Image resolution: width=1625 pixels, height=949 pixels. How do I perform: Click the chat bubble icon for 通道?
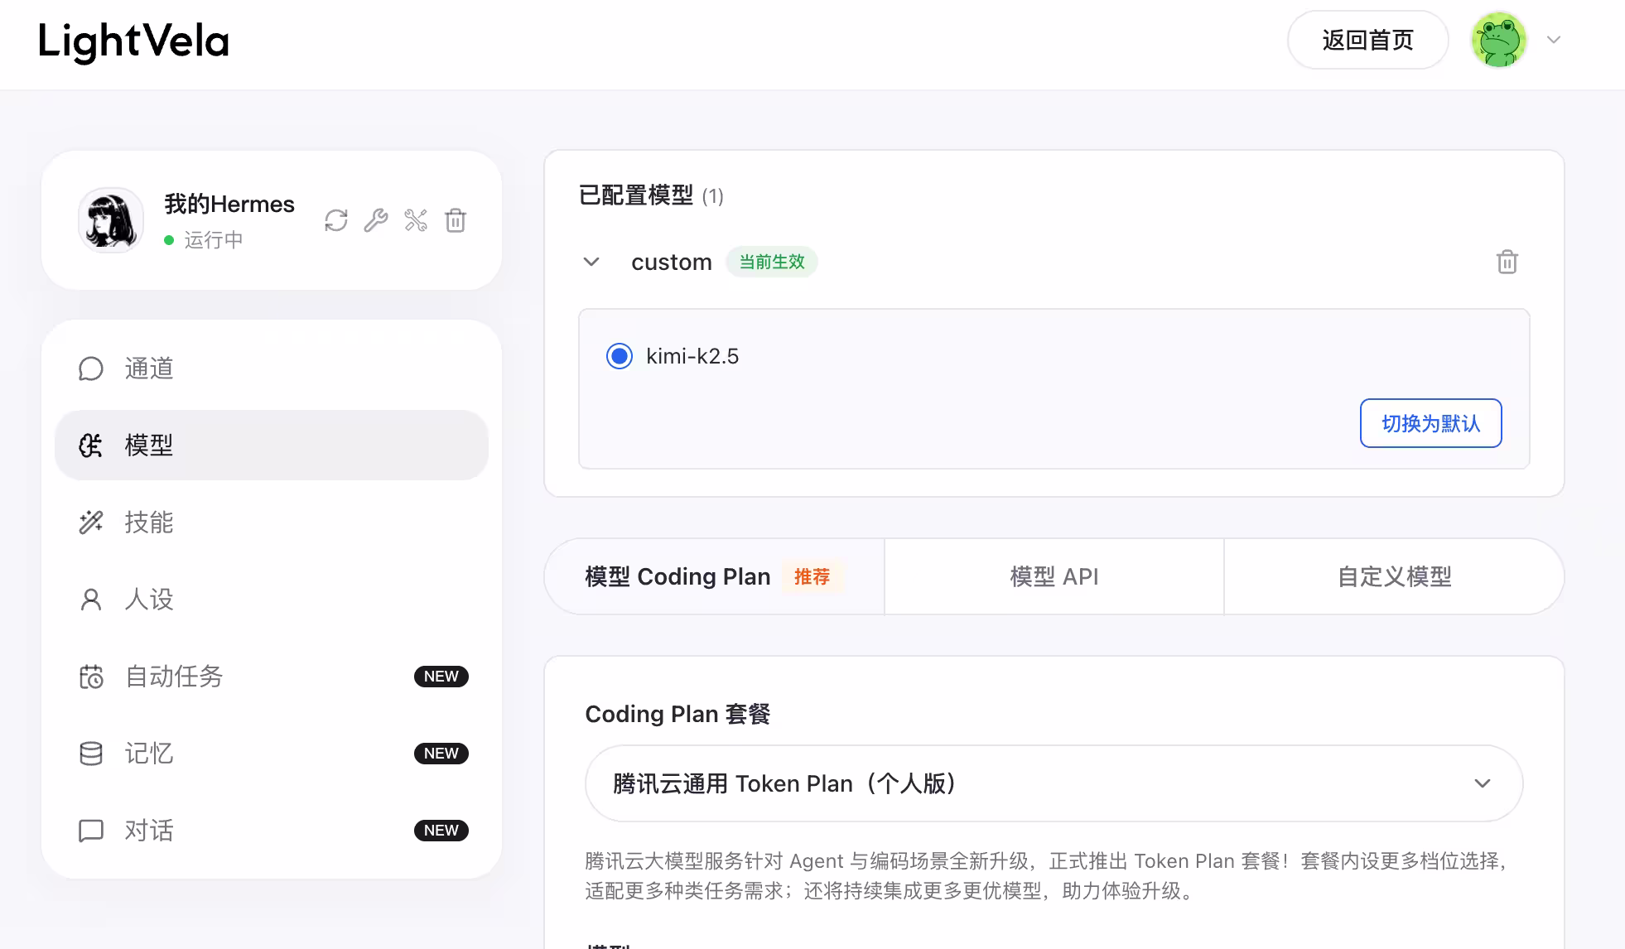click(91, 369)
